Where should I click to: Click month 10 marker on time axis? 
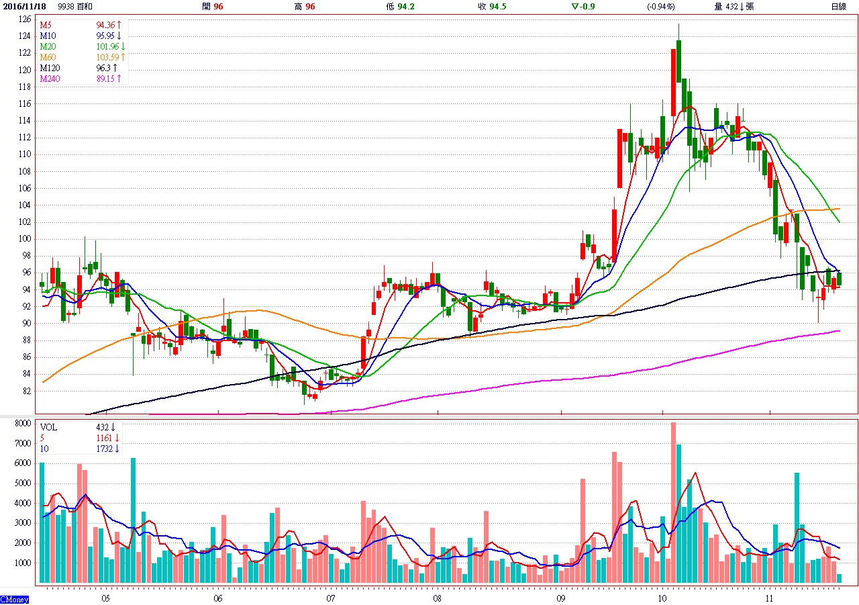pos(662,597)
